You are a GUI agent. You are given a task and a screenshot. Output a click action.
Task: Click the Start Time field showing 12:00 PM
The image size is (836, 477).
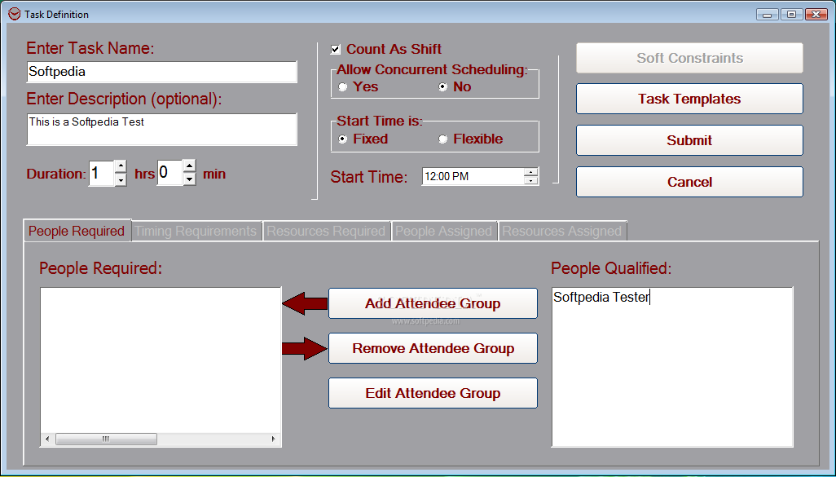pyautogui.click(x=473, y=177)
